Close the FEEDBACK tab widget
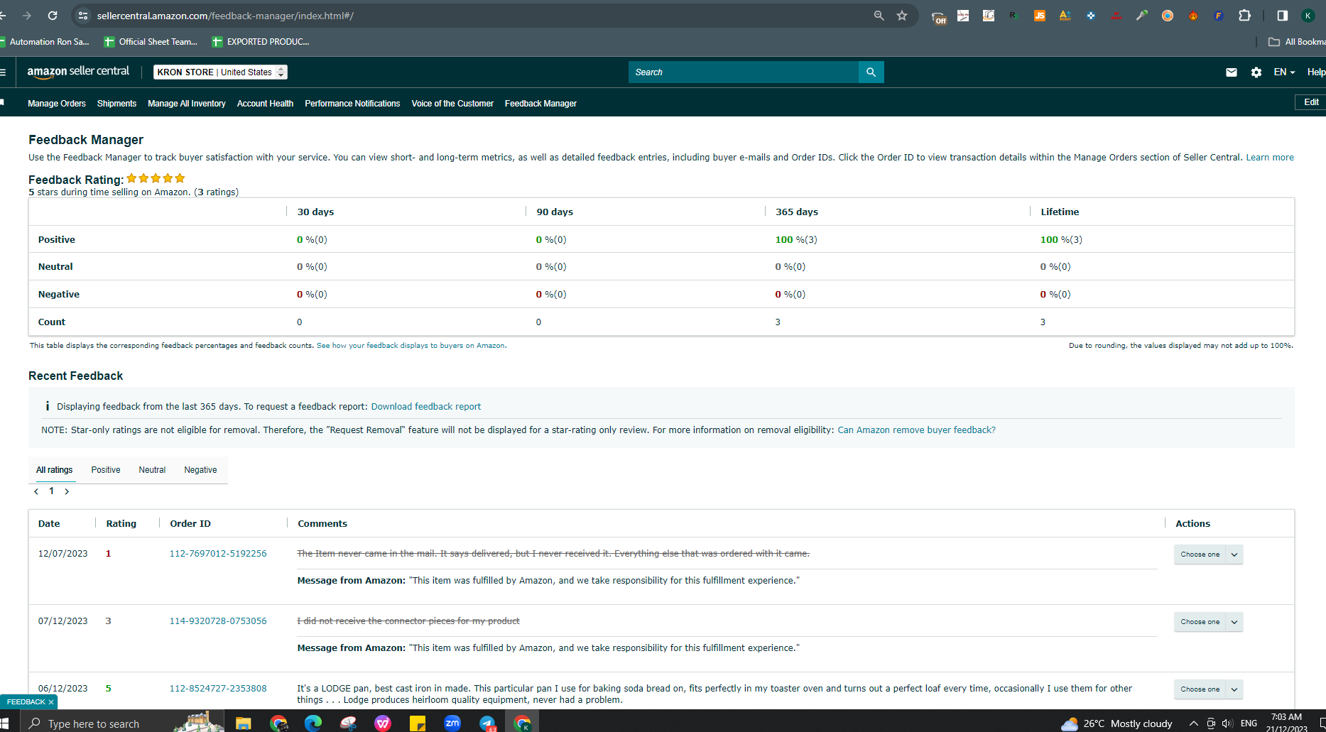1326x732 pixels. click(x=51, y=702)
